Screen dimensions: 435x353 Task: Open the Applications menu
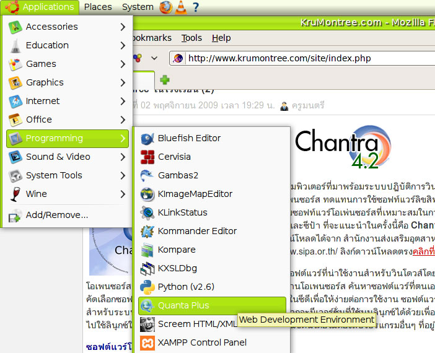[x=40, y=7]
